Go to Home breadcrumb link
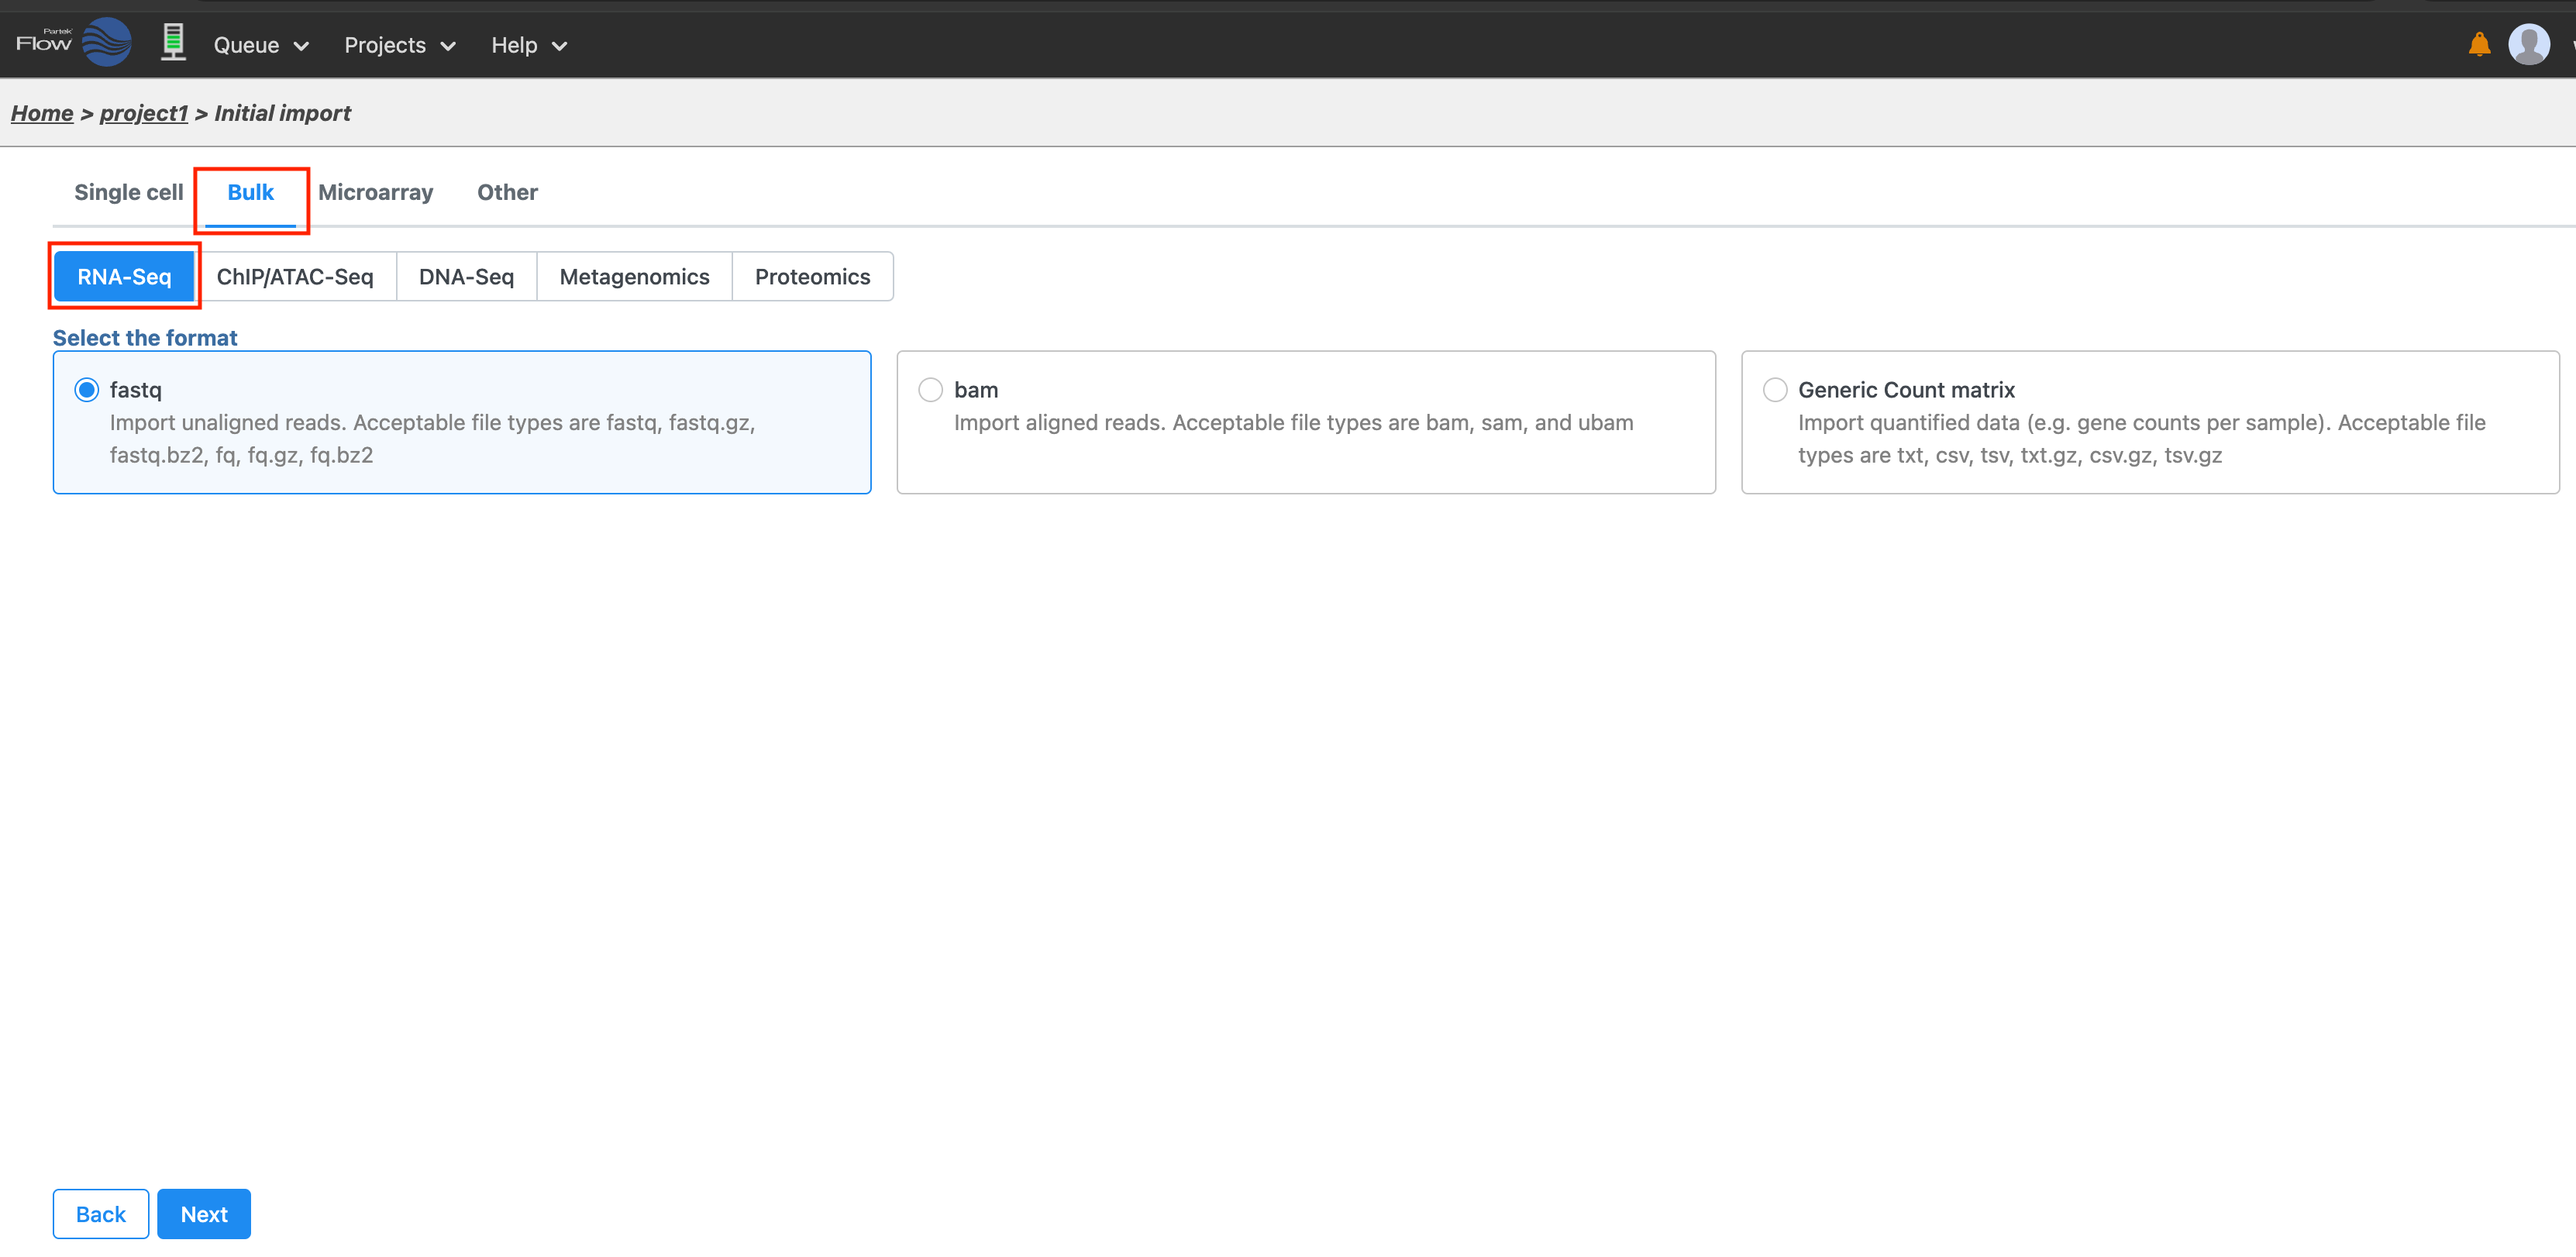The height and width of the screenshot is (1257, 2576). (42, 113)
